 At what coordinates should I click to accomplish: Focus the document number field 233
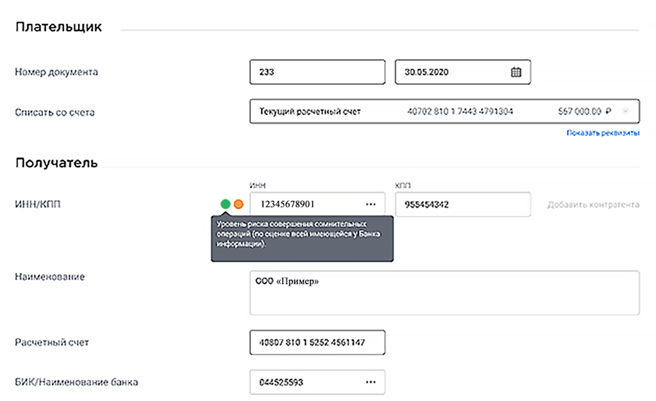click(318, 72)
